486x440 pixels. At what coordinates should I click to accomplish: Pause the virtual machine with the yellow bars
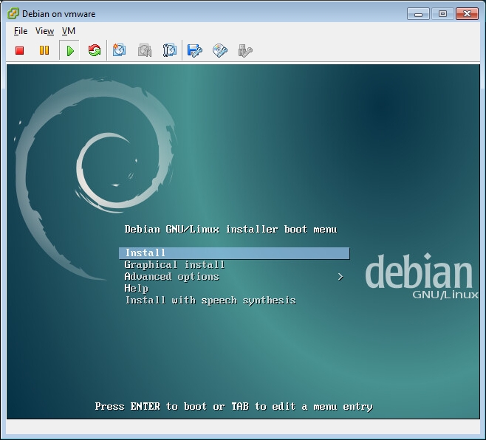[44, 50]
